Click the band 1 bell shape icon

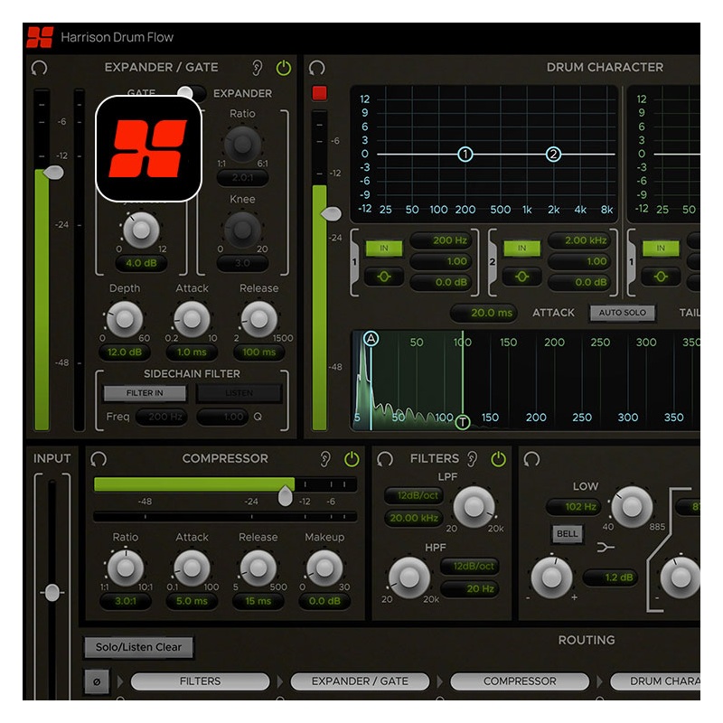383,277
